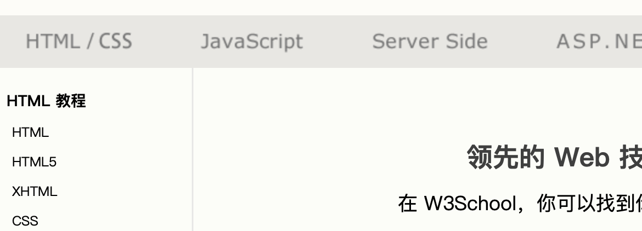Select the Server Side navigation tab

coord(430,42)
